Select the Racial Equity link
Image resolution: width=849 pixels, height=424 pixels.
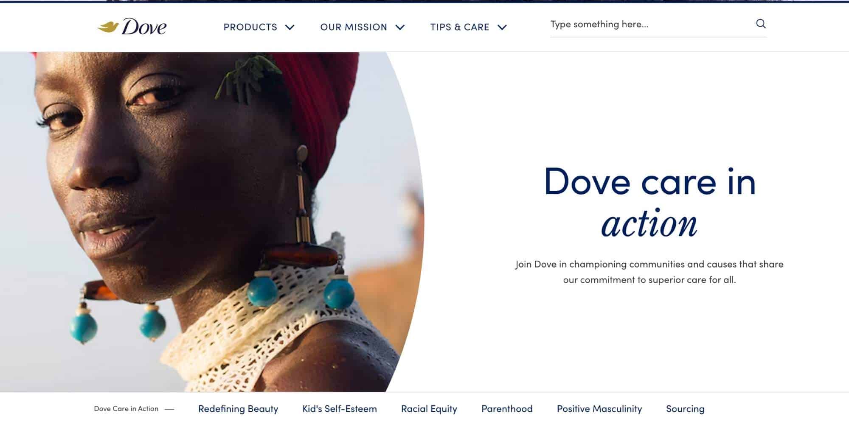(x=429, y=409)
